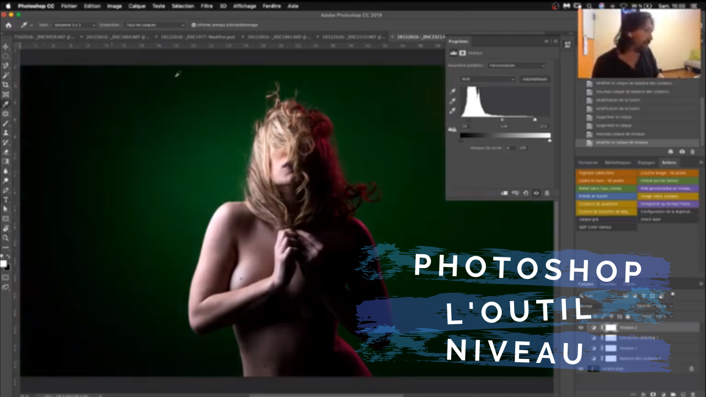706x397 pixels.
Task: Pick the black point eyedropper in Levels
Action: [x=453, y=92]
